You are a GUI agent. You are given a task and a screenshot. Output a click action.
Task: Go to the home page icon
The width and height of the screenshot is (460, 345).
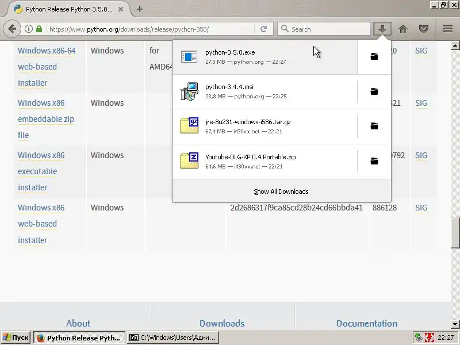pos(403,29)
